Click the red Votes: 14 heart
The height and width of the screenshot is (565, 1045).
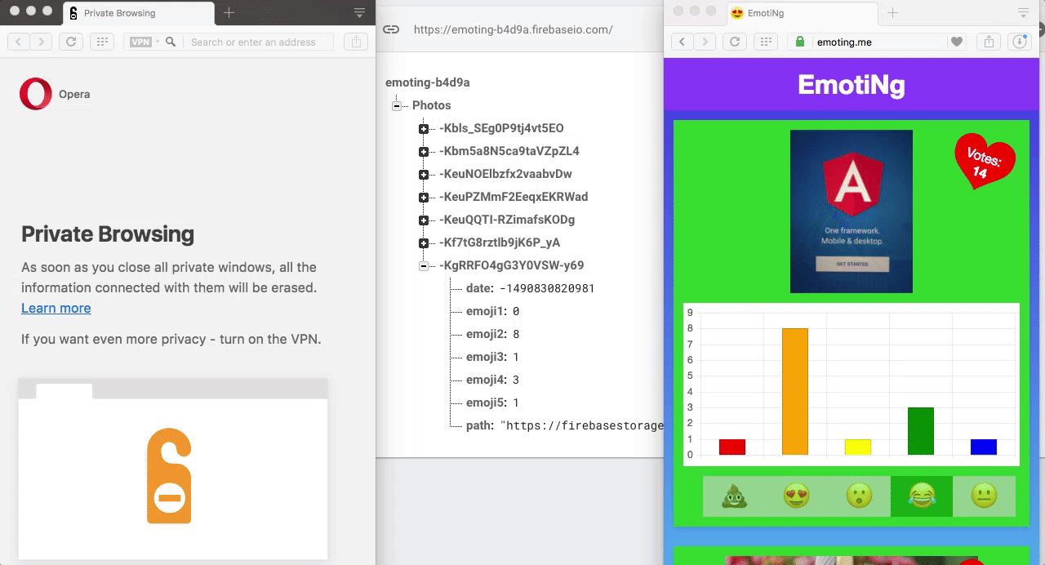pos(985,161)
